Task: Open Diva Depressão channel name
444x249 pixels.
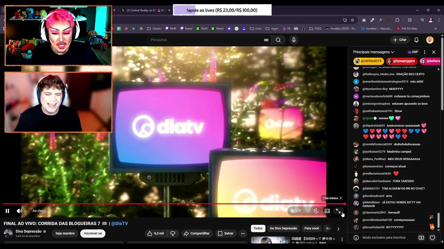Action: coord(28,231)
